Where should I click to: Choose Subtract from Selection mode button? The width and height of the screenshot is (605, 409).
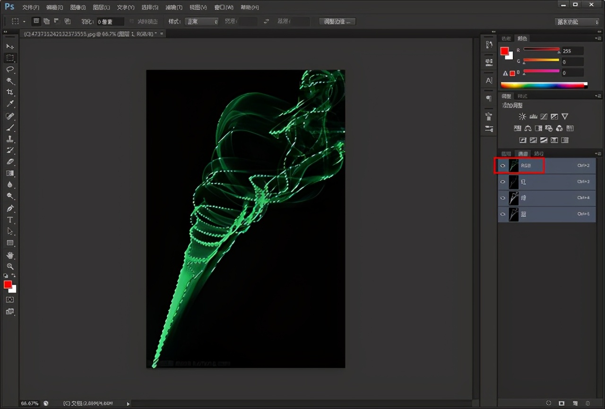pos(57,21)
